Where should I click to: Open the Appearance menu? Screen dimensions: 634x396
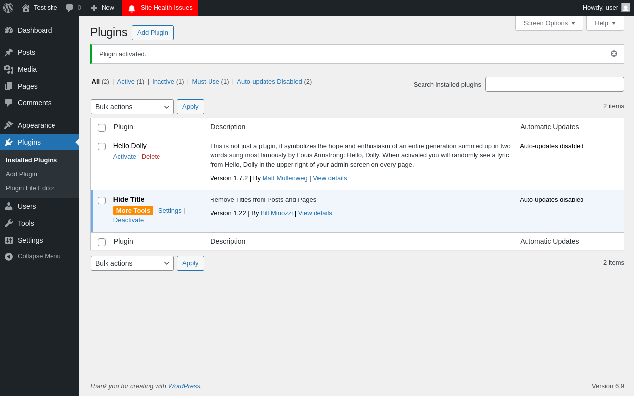[x=40, y=125]
